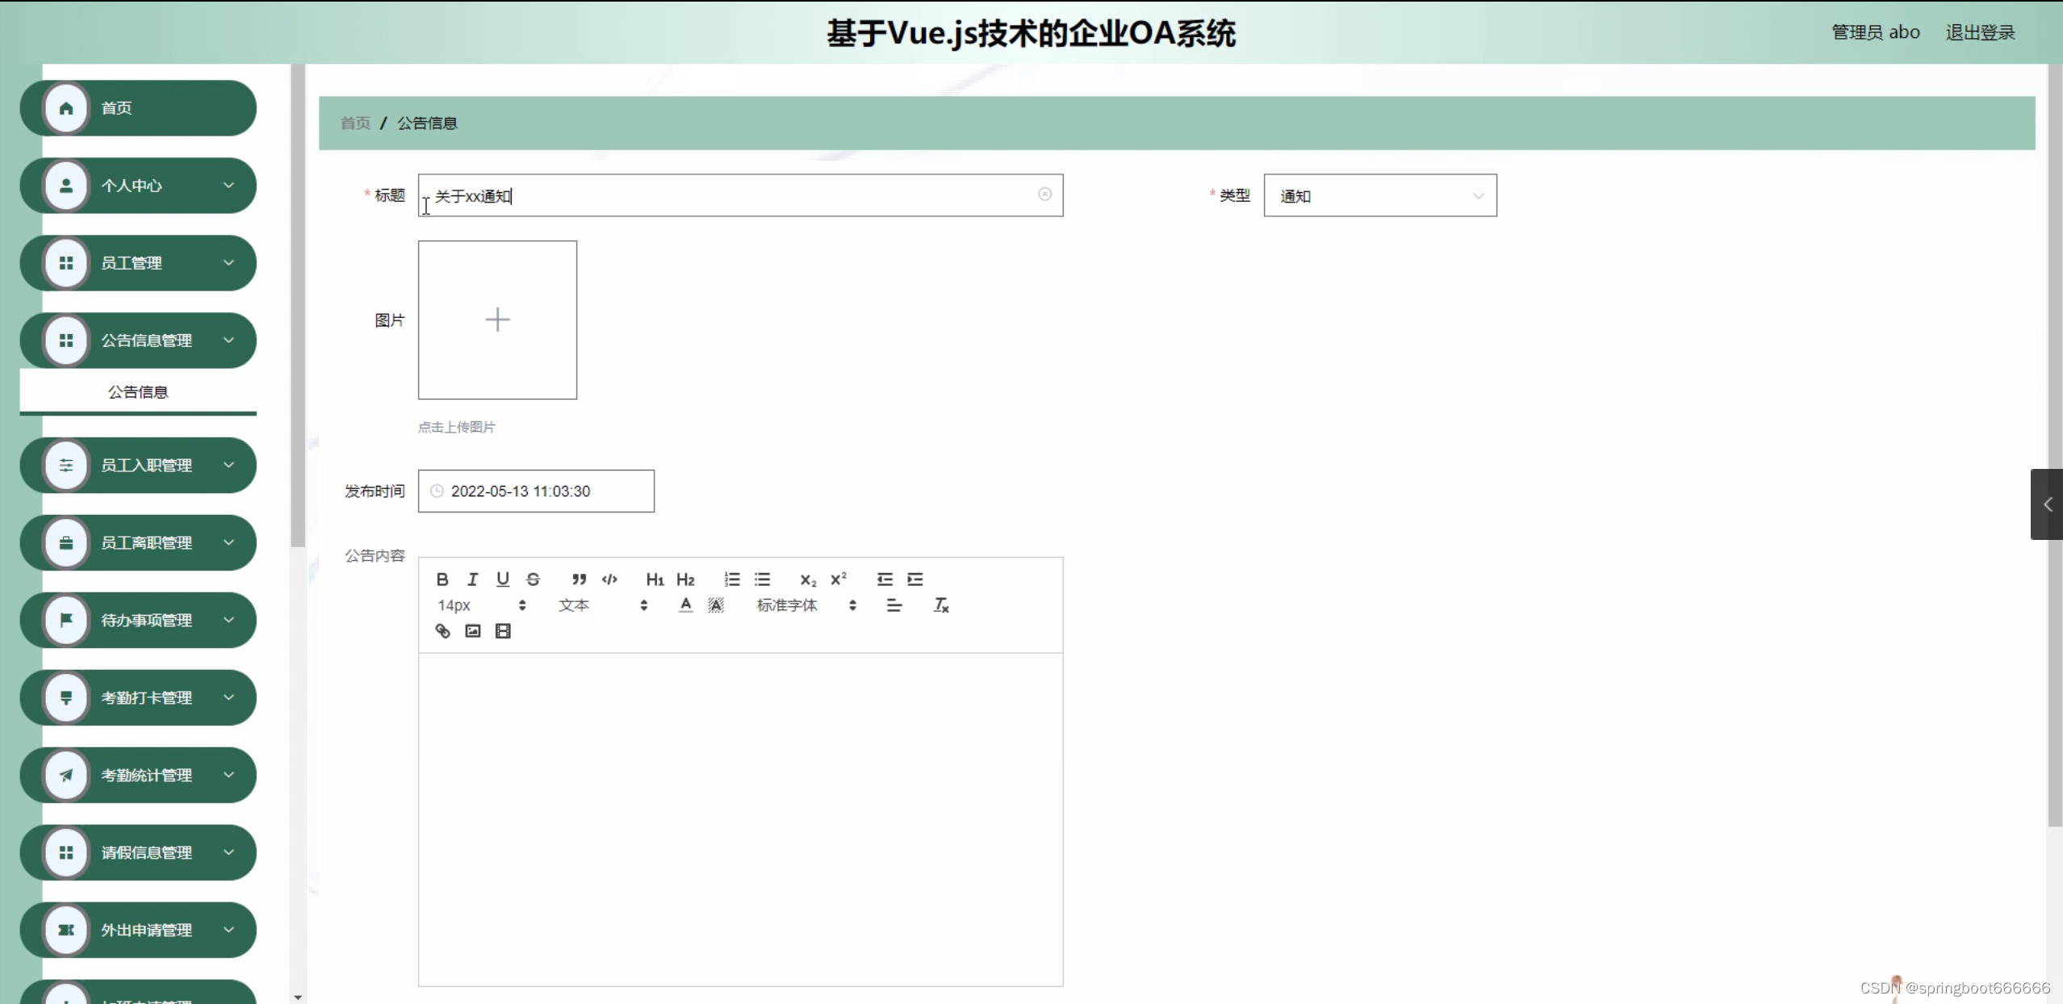Image resolution: width=2063 pixels, height=1004 pixels.
Task: Click the 公告信息 breadcrumb text
Action: pyautogui.click(x=427, y=123)
